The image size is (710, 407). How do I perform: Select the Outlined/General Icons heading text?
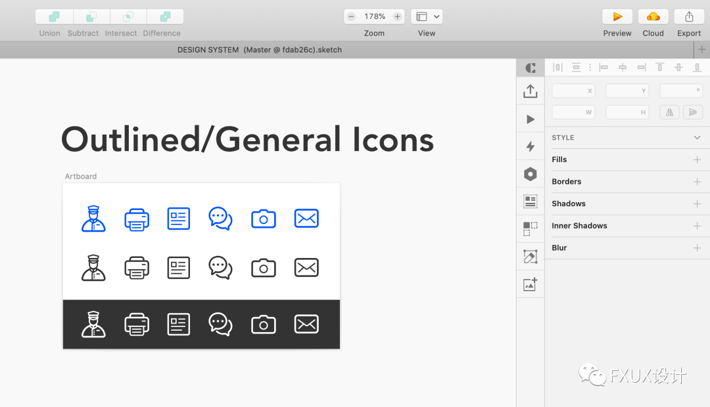pos(247,139)
